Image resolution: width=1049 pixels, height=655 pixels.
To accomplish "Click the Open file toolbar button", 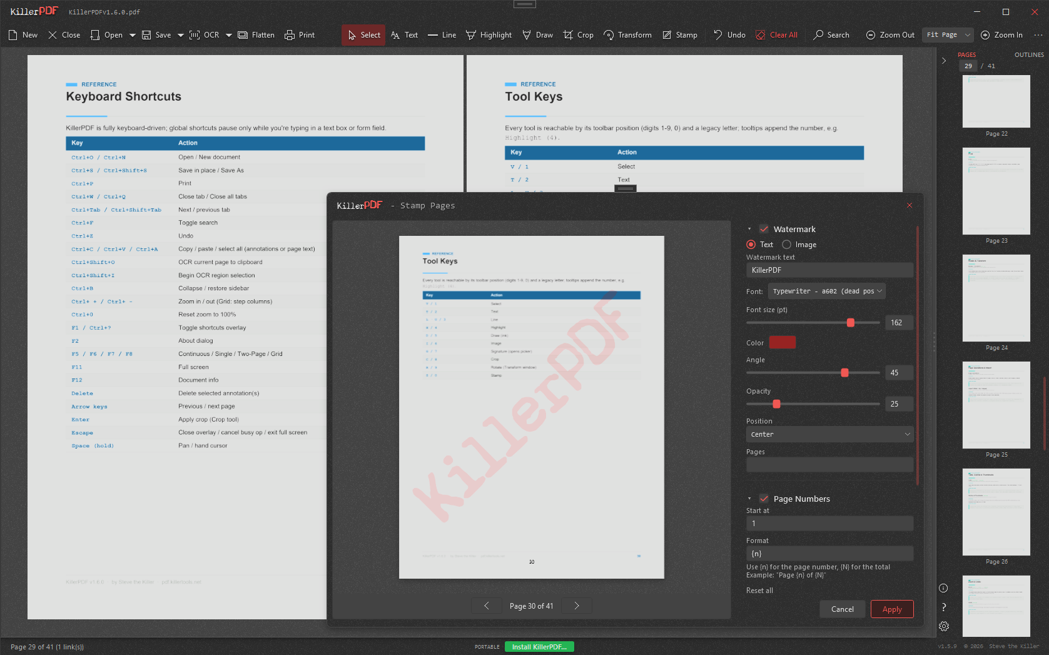I will click(106, 35).
